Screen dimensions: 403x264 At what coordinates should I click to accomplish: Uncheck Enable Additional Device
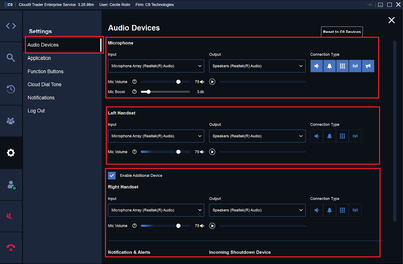pos(112,175)
